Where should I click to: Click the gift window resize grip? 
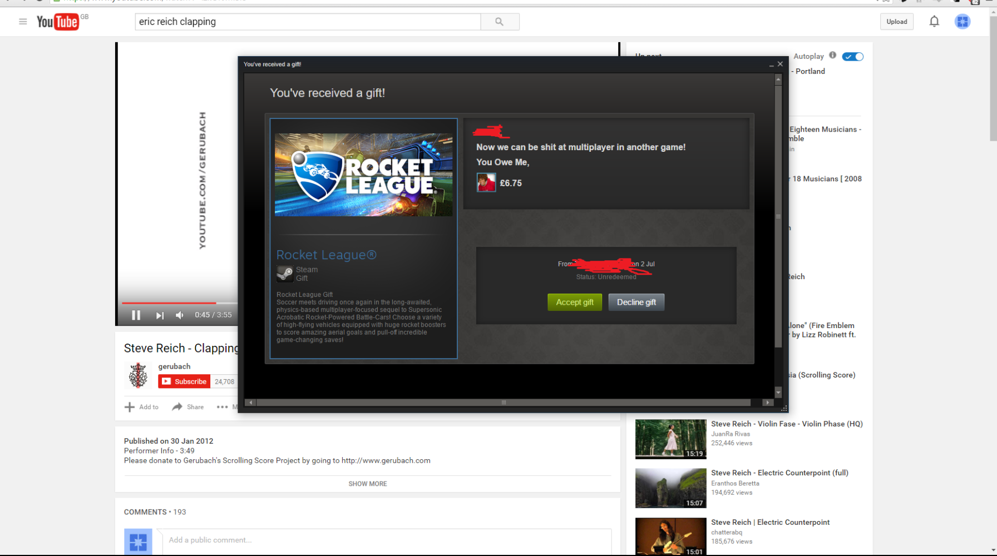pyautogui.click(x=784, y=408)
